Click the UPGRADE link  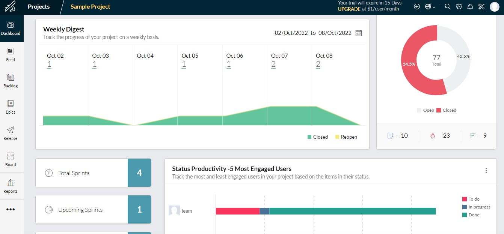349,9
